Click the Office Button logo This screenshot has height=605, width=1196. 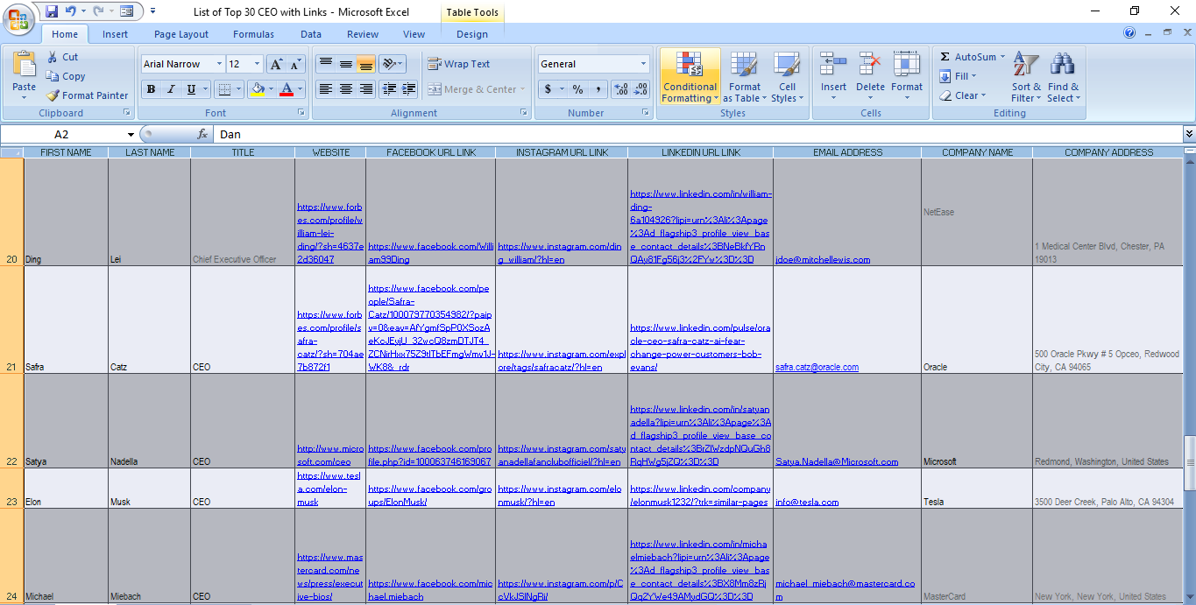coord(18,18)
